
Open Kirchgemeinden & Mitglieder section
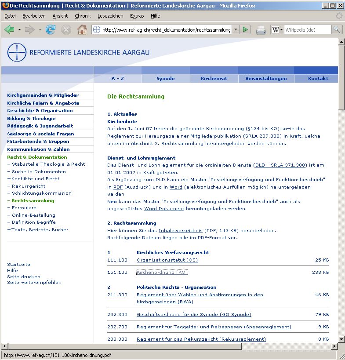pyautogui.click(x=43, y=95)
